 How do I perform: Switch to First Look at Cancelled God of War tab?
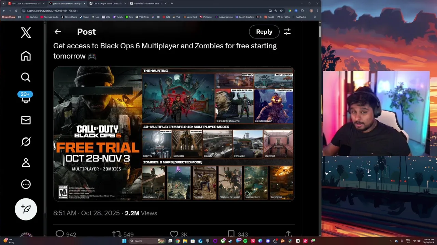[26, 3]
